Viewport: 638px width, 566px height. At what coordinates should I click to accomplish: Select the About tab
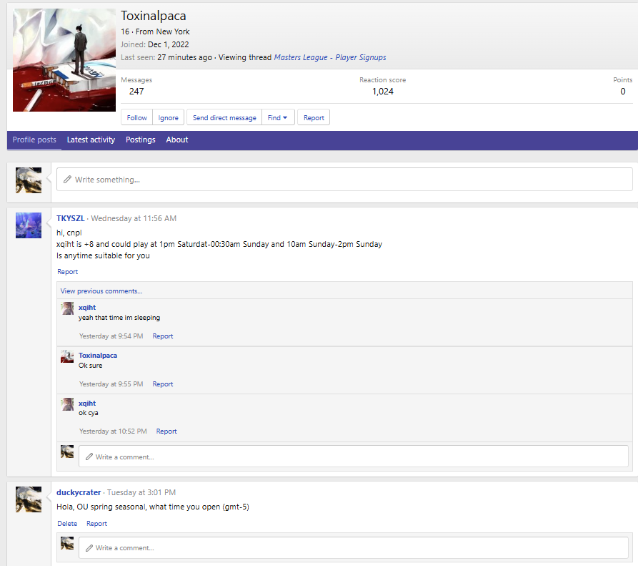coord(177,140)
